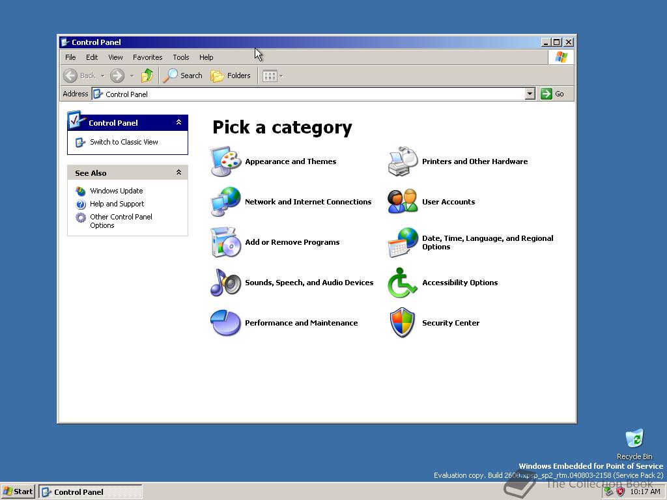This screenshot has height=500, width=667.
Task: Minimize the Control Panel window
Action: tap(546, 42)
